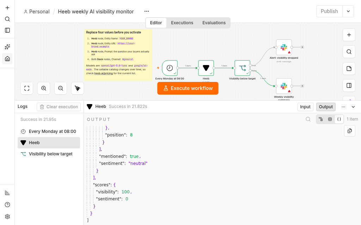This screenshot has height=225, width=361.
Task: Click the "position": 8 output value
Action: [131, 135]
